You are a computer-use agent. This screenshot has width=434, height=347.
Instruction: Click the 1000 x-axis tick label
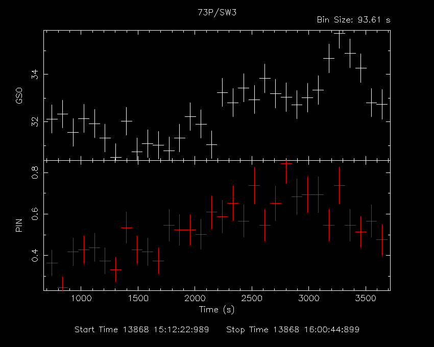click(81, 299)
